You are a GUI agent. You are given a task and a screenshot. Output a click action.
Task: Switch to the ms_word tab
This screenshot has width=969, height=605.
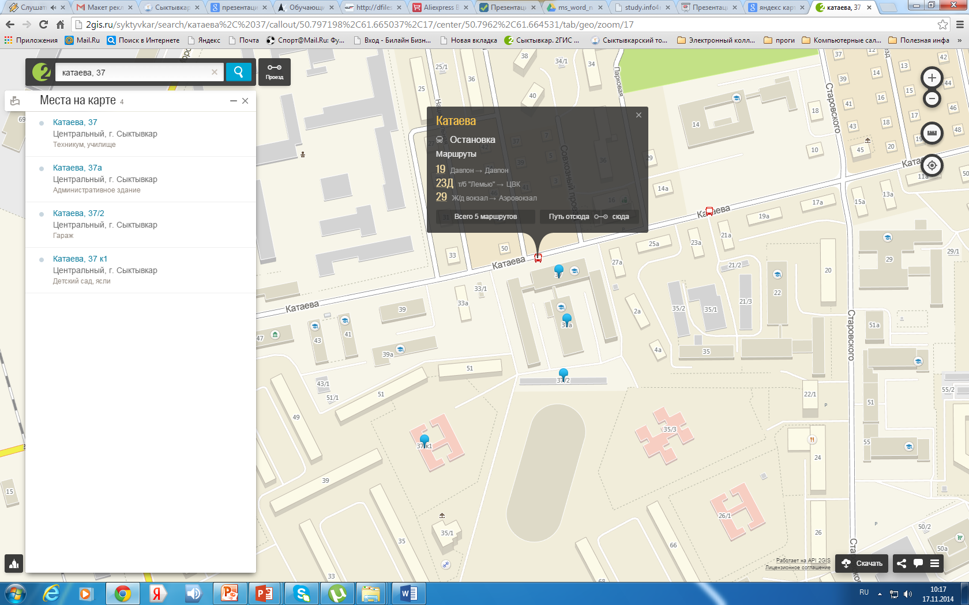(574, 7)
